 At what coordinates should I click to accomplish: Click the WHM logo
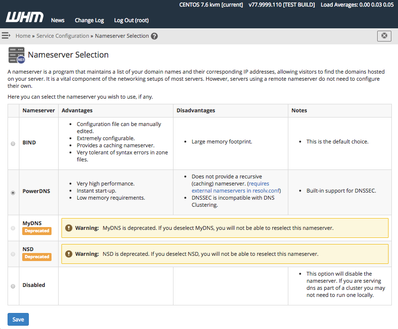(24, 18)
